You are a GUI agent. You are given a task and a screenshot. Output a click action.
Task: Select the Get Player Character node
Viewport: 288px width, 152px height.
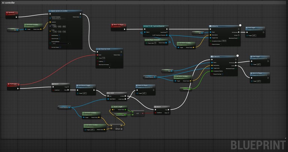(156, 42)
